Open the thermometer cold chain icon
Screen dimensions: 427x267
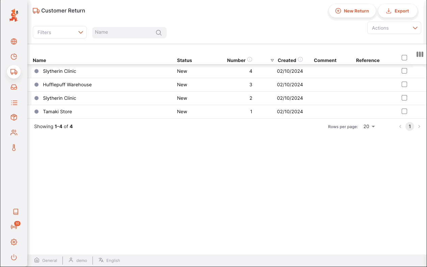click(x=14, y=148)
